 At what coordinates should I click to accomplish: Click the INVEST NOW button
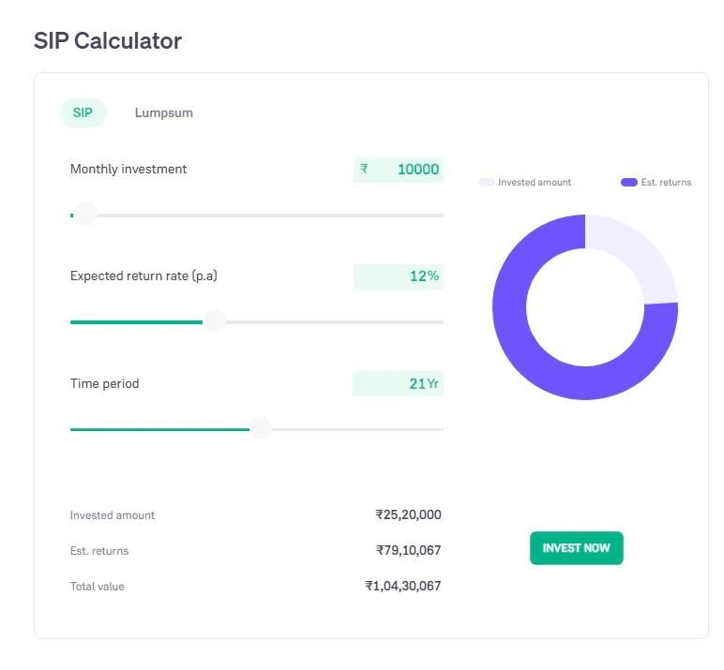[x=576, y=548]
